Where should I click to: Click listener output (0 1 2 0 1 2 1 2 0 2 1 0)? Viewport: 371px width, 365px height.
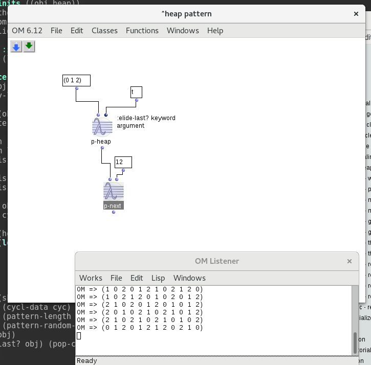152,328
